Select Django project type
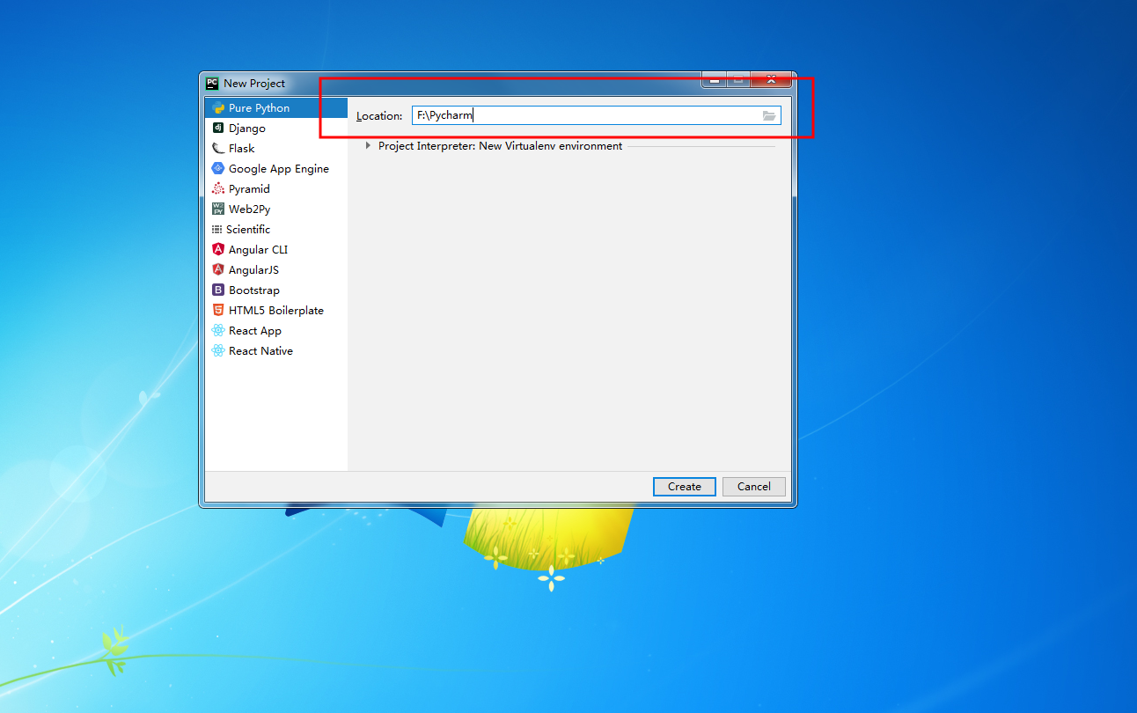The width and height of the screenshot is (1137, 713). [276, 129]
